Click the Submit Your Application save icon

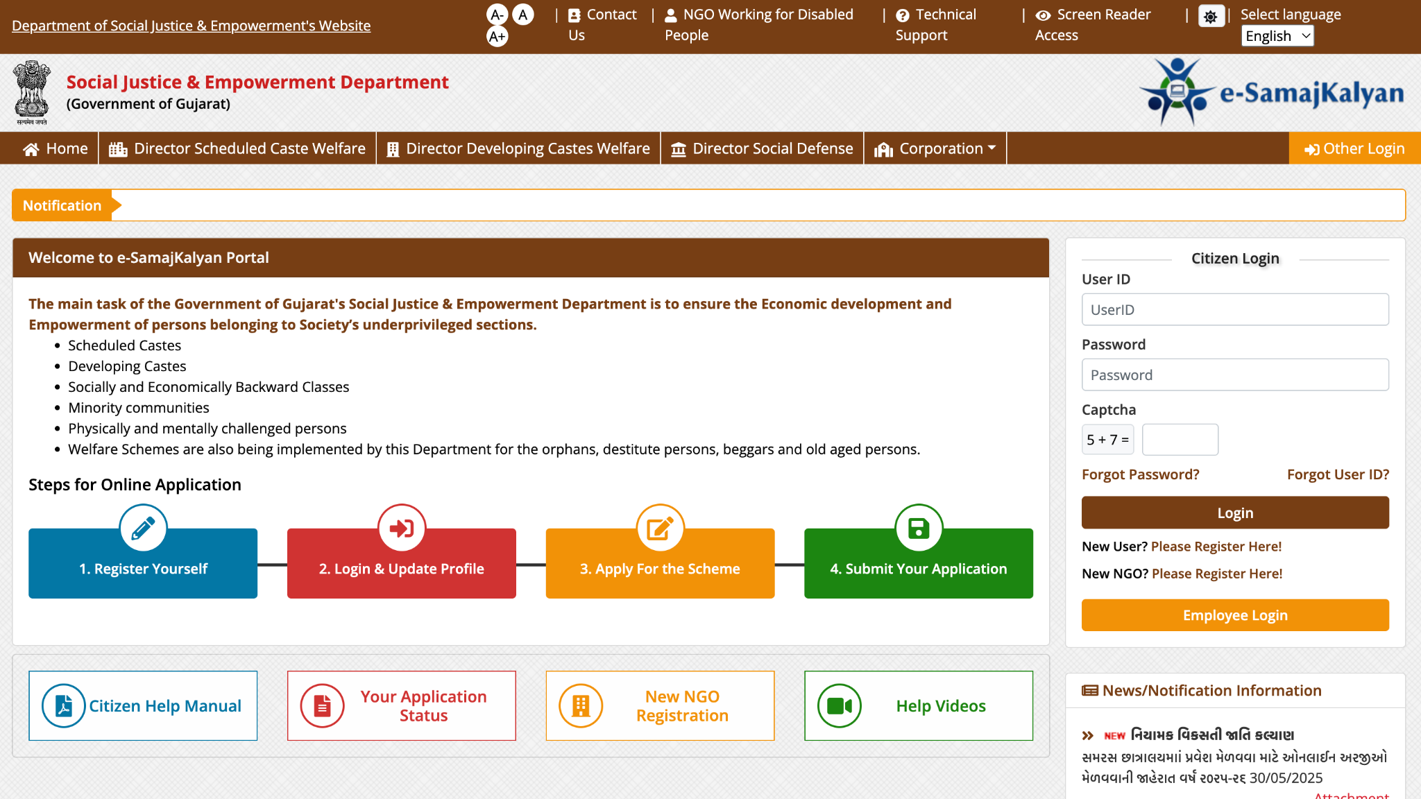point(918,527)
